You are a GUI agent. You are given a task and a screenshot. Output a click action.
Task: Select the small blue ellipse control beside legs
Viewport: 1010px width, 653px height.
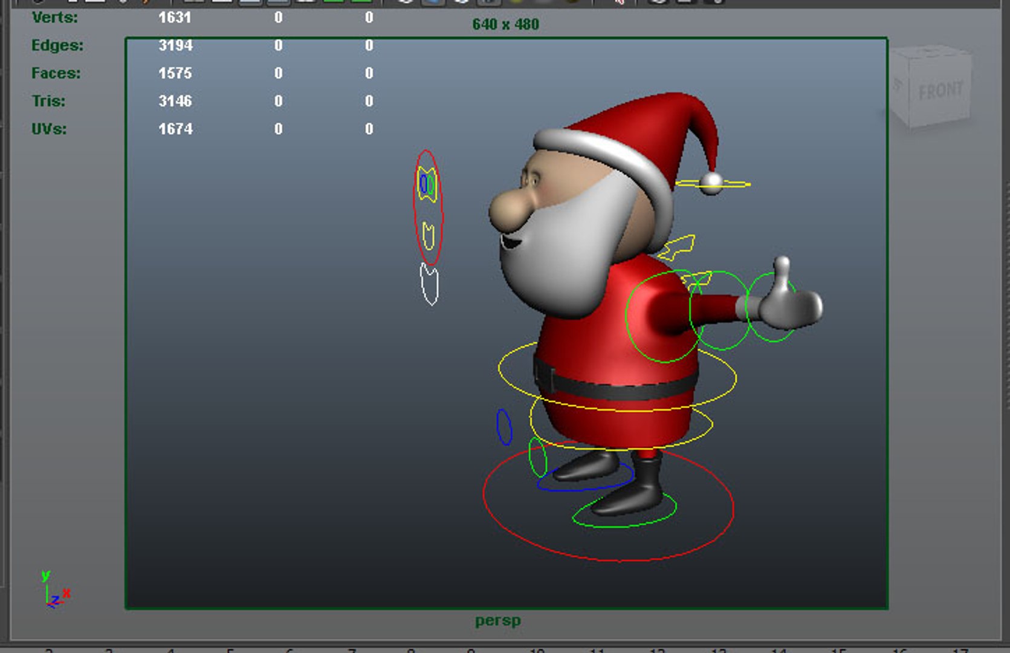point(504,427)
